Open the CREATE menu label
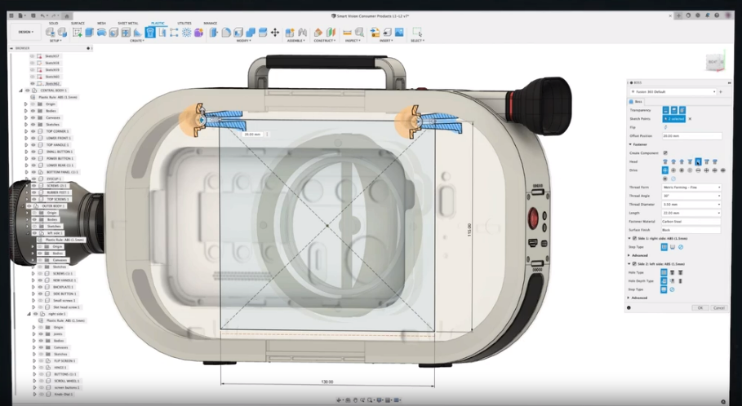Screen dimensions: 742x406 pyautogui.click(x=137, y=41)
